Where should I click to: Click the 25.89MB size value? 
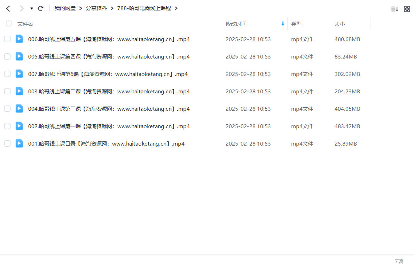point(346,144)
